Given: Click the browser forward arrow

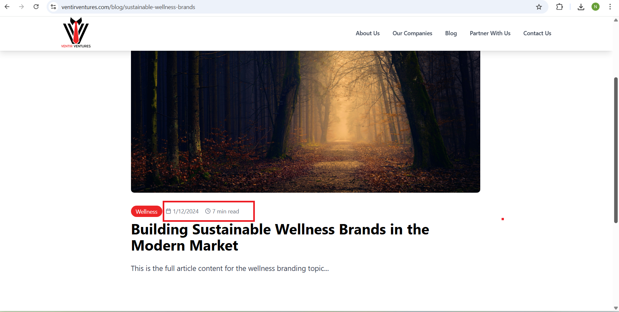Looking at the screenshot, I should tap(21, 7).
